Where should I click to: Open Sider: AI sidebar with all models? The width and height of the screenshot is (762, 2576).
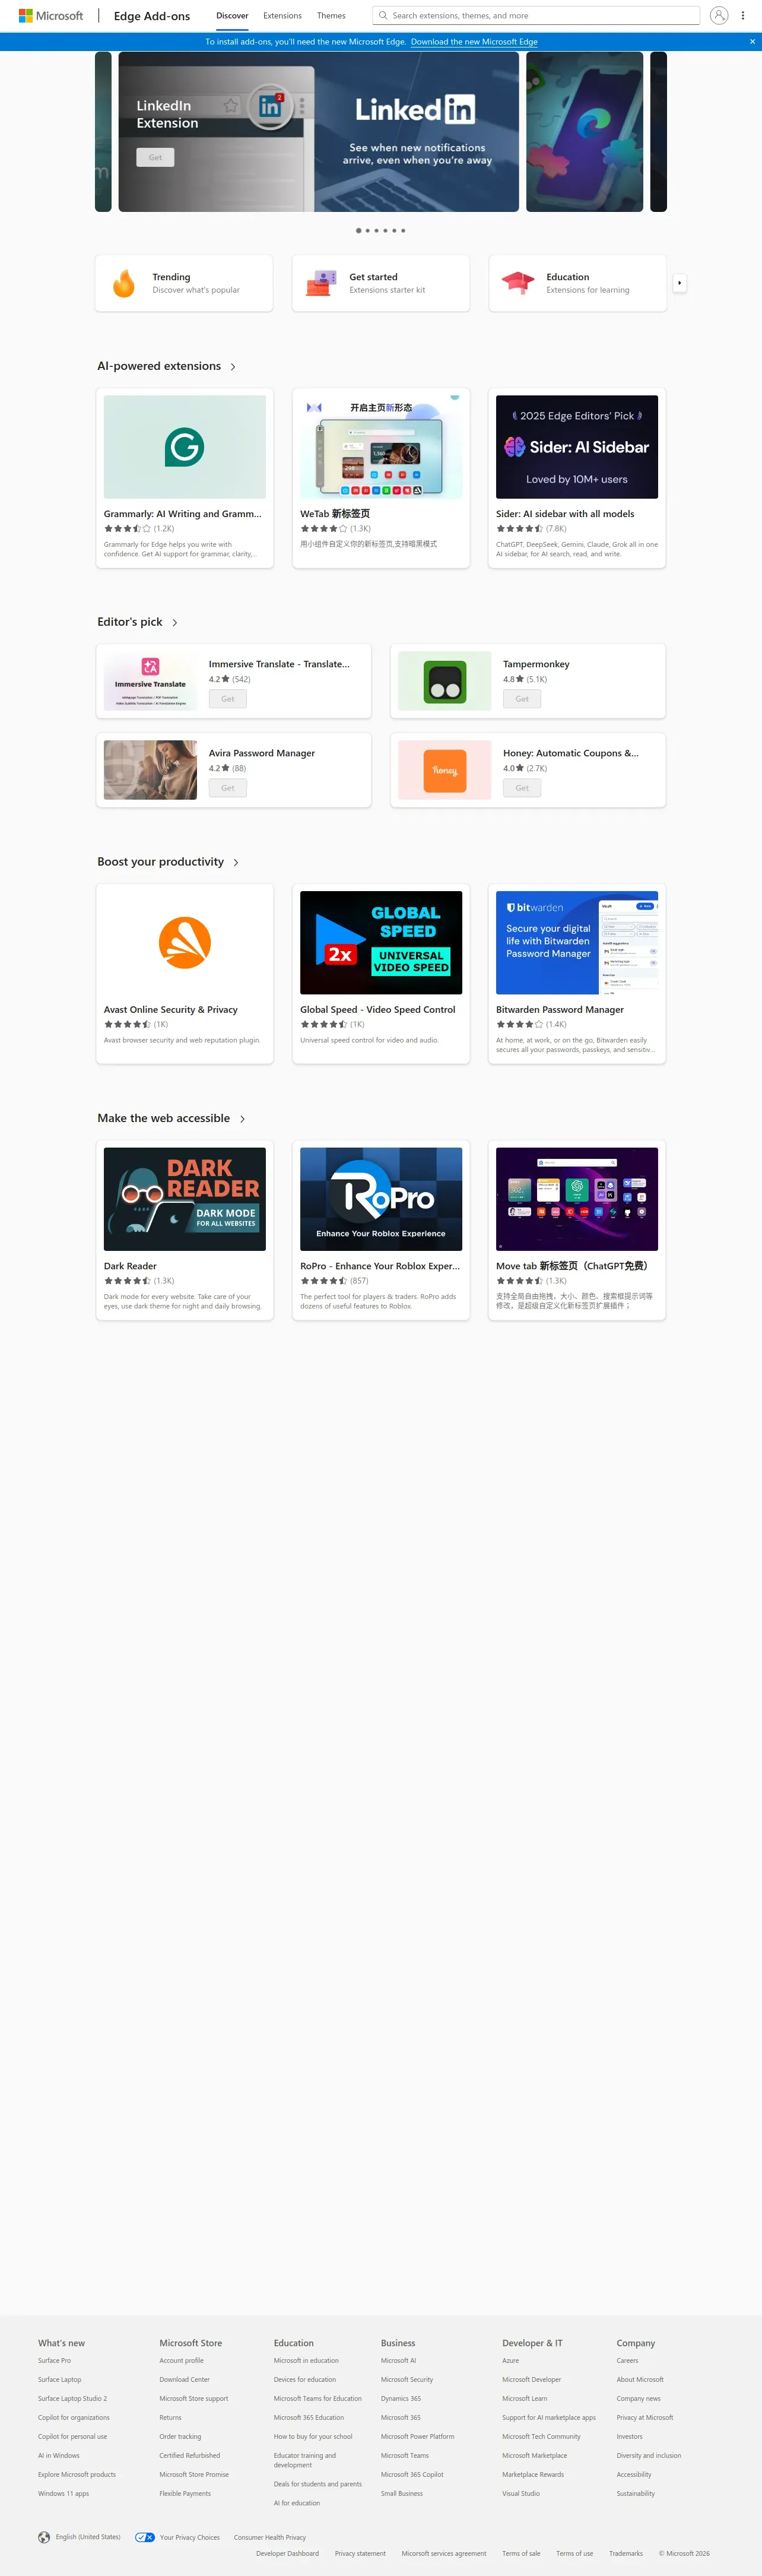(565, 514)
